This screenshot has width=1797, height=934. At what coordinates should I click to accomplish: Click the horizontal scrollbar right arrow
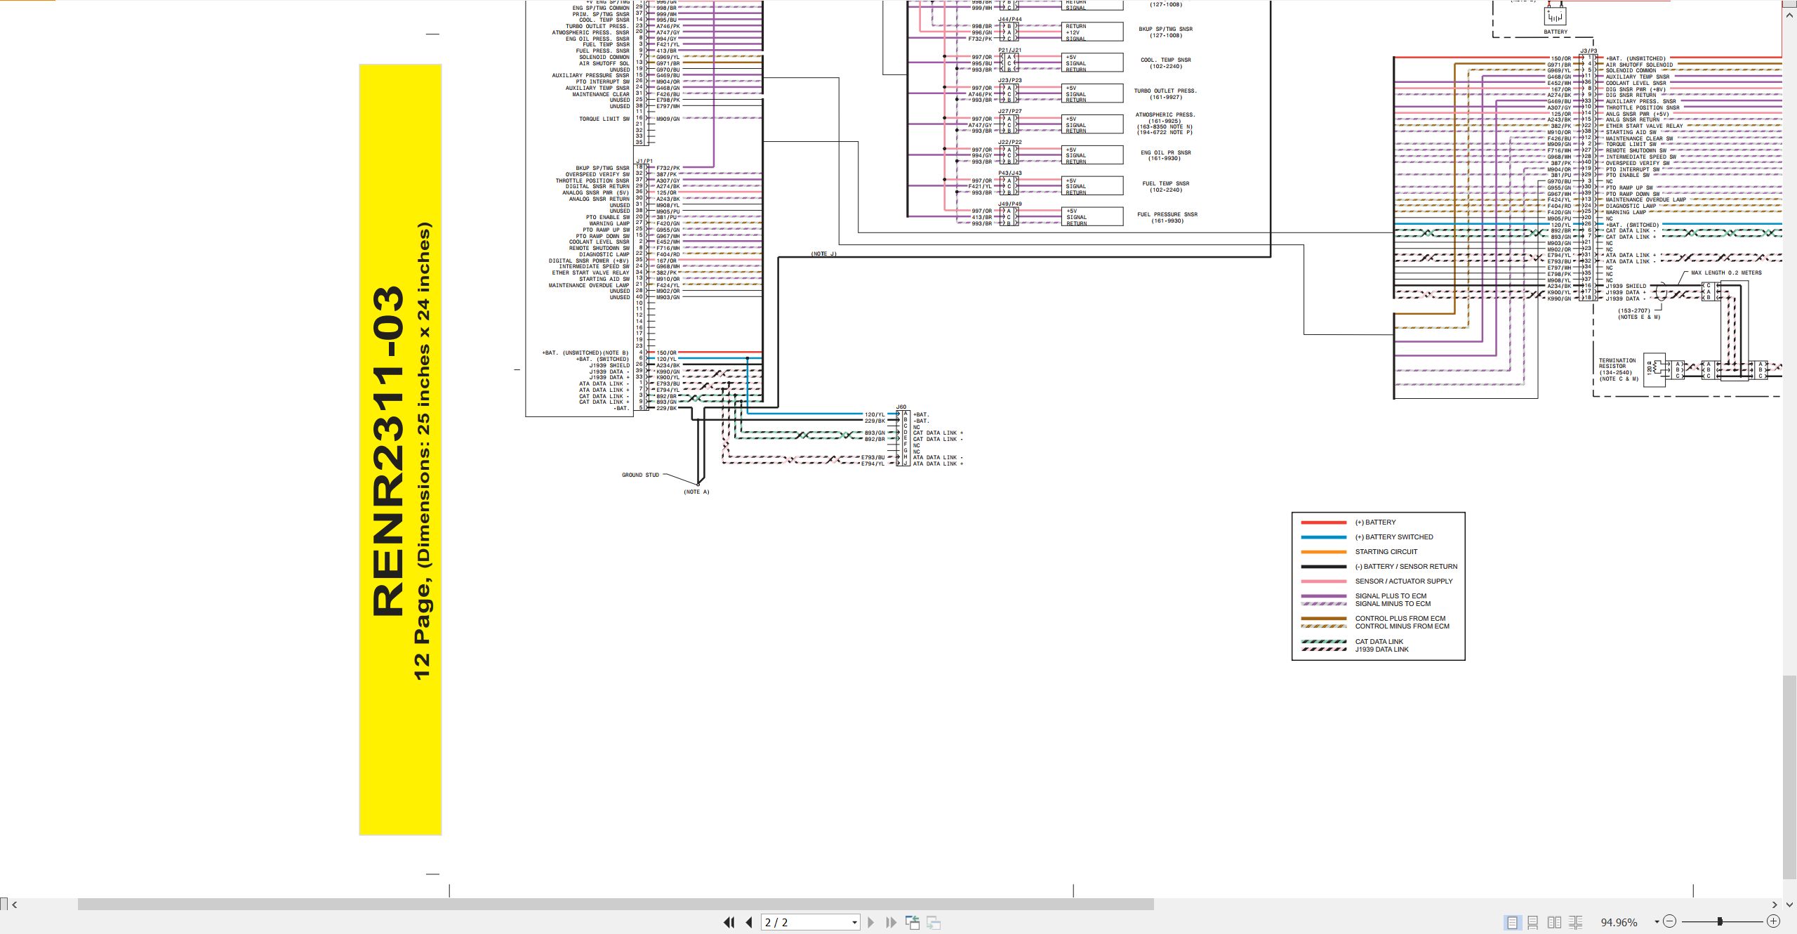coord(1774,905)
